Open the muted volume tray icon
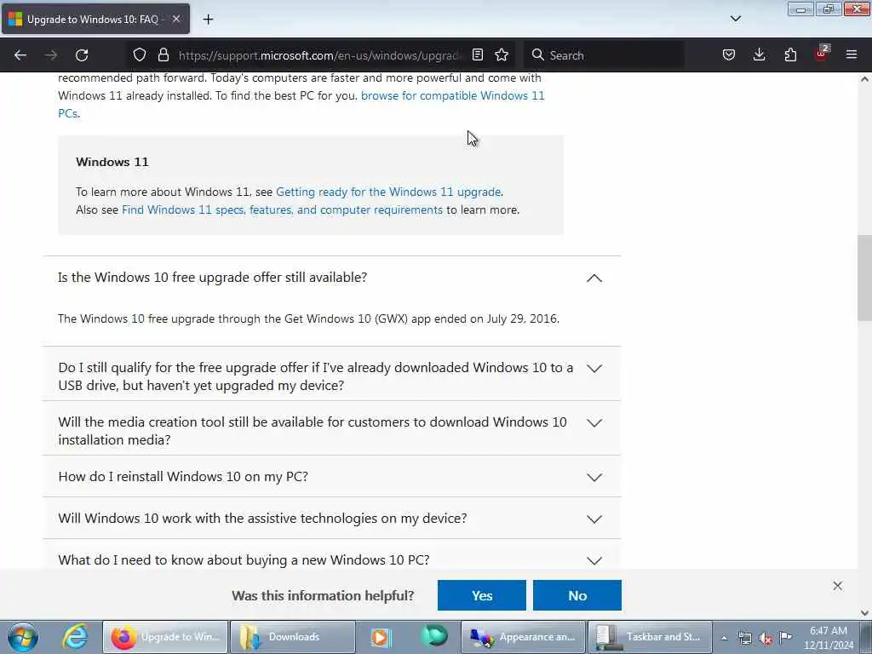The height and width of the screenshot is (654, 872). coord(766,638)
